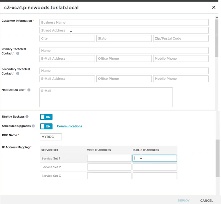Click the Notification List info icon
This screenshot has height=204, width=221.
point(29,90)
